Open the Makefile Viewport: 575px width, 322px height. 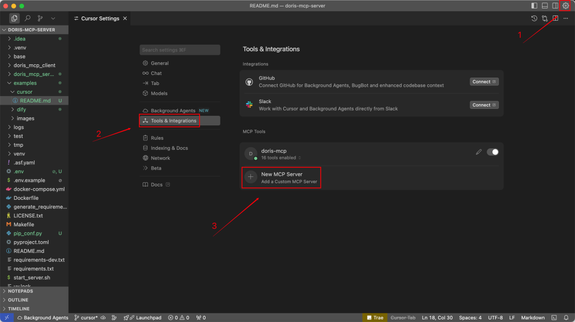(x=34, y=224)
